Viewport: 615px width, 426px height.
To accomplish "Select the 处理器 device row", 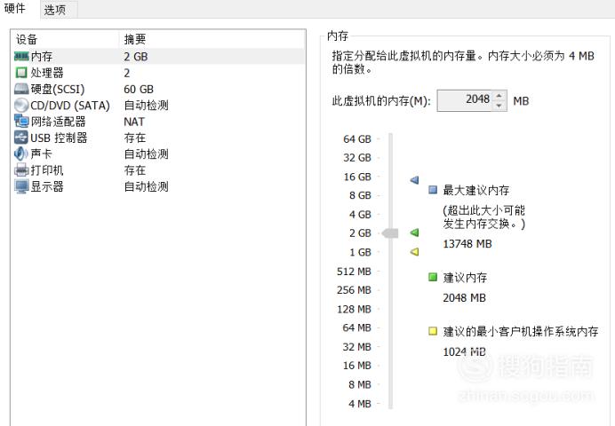I will [x=159, y=73].
